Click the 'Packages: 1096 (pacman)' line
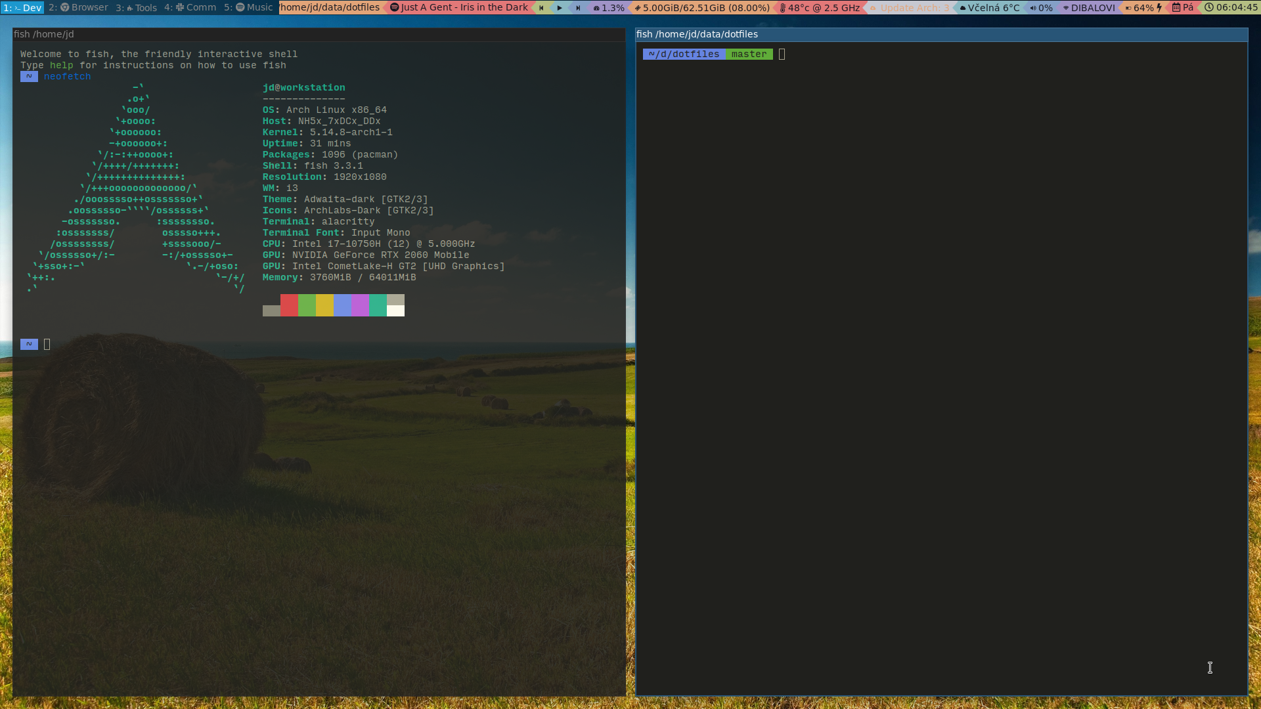Viewport: 1261px width, 709px height. click(x=330, y=155)
